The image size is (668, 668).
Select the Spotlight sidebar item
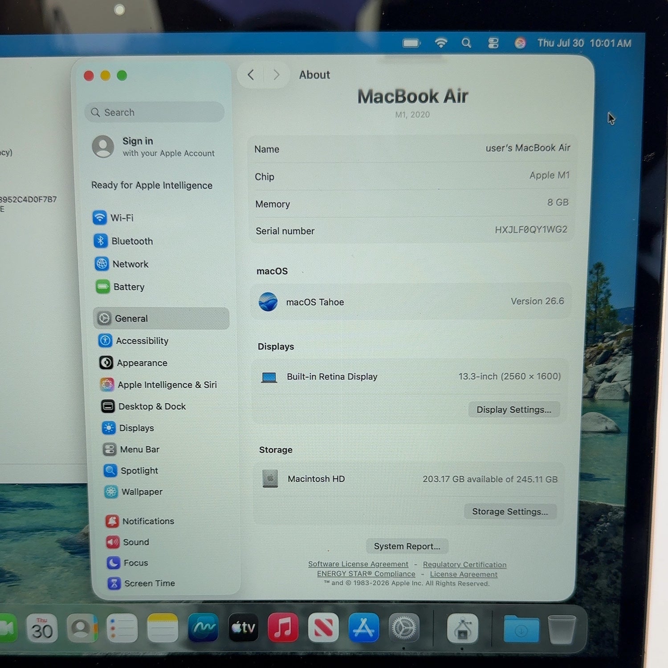click(x=131, y=471)
